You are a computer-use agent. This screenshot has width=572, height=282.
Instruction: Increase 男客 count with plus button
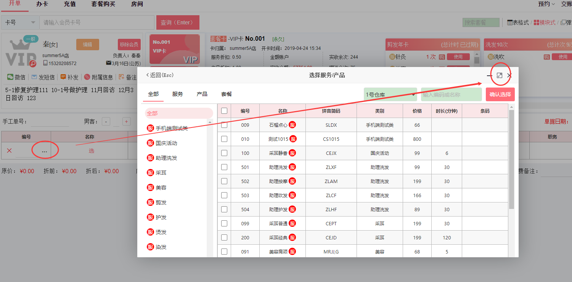pos(127,122)
